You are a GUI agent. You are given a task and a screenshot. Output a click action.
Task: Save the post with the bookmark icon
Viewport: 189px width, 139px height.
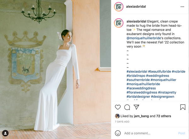point(183,107)
